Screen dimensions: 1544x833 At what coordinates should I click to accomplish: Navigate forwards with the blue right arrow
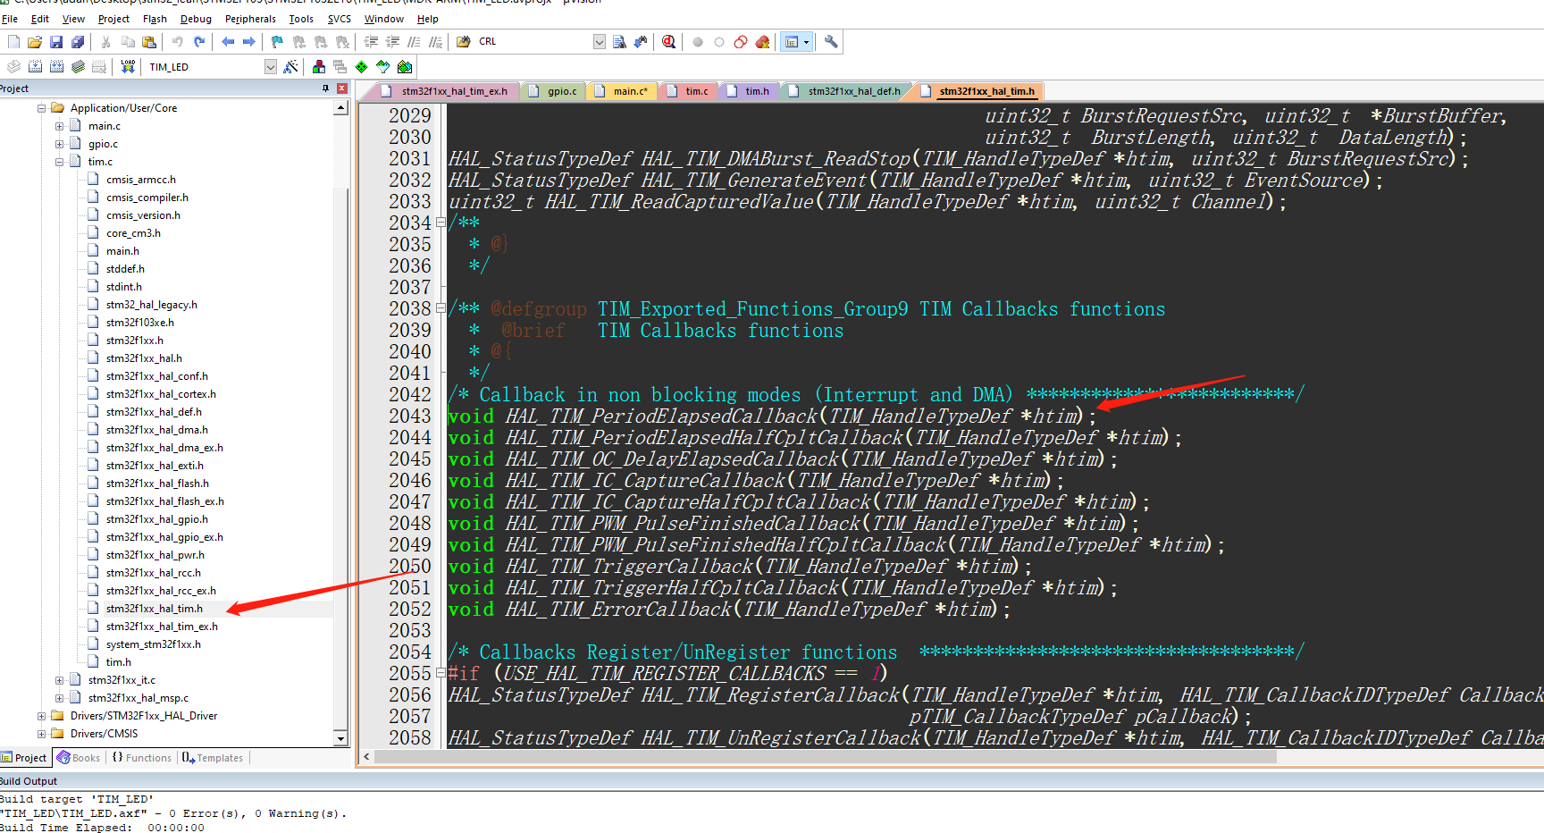249,42
